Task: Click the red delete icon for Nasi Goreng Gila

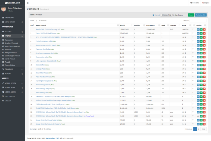Action: pos(204,92)
